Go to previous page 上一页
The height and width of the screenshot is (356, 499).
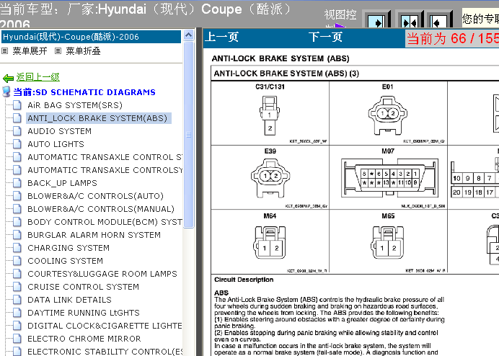221,37
